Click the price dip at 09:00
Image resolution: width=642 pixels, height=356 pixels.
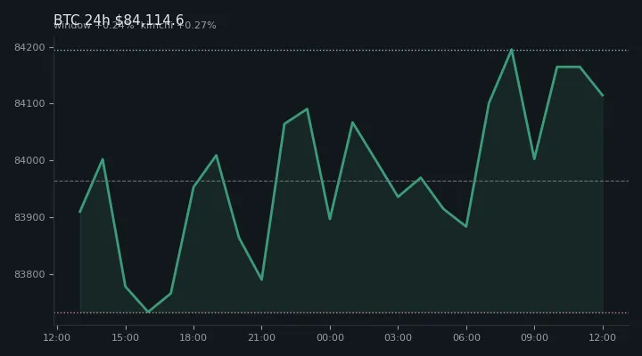[534, 159]
